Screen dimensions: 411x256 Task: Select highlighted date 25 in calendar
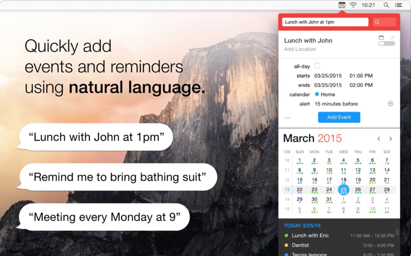pos(343,190)
